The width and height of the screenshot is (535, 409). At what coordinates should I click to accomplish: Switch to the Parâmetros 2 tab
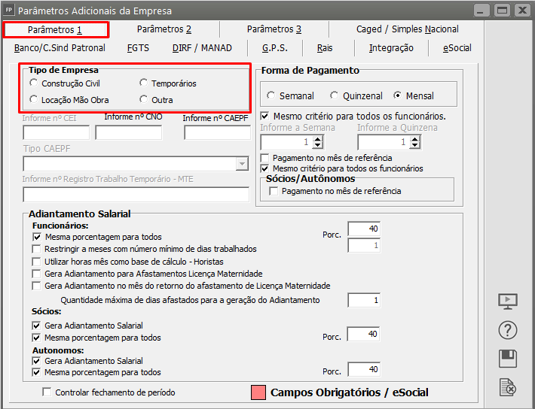pos(164,29)
